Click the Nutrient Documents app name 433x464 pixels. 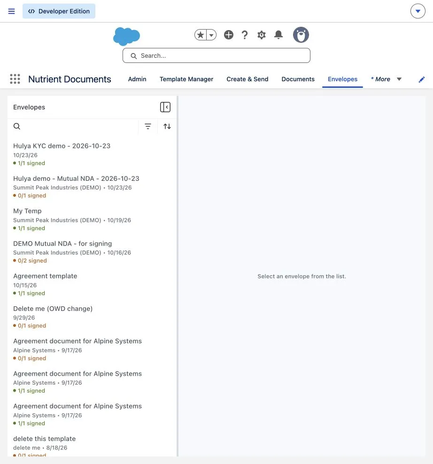tap(70, 79)
